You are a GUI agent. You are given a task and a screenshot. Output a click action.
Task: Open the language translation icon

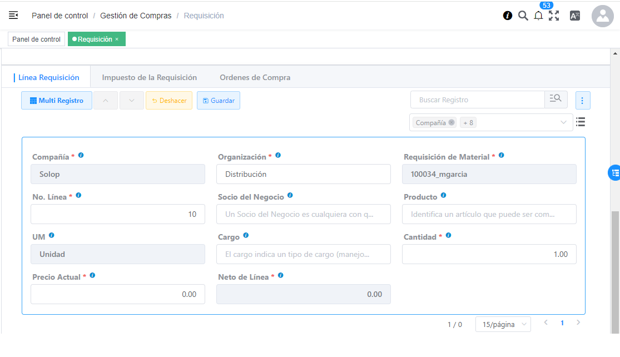pyautogui.click(x=575, y=16)
